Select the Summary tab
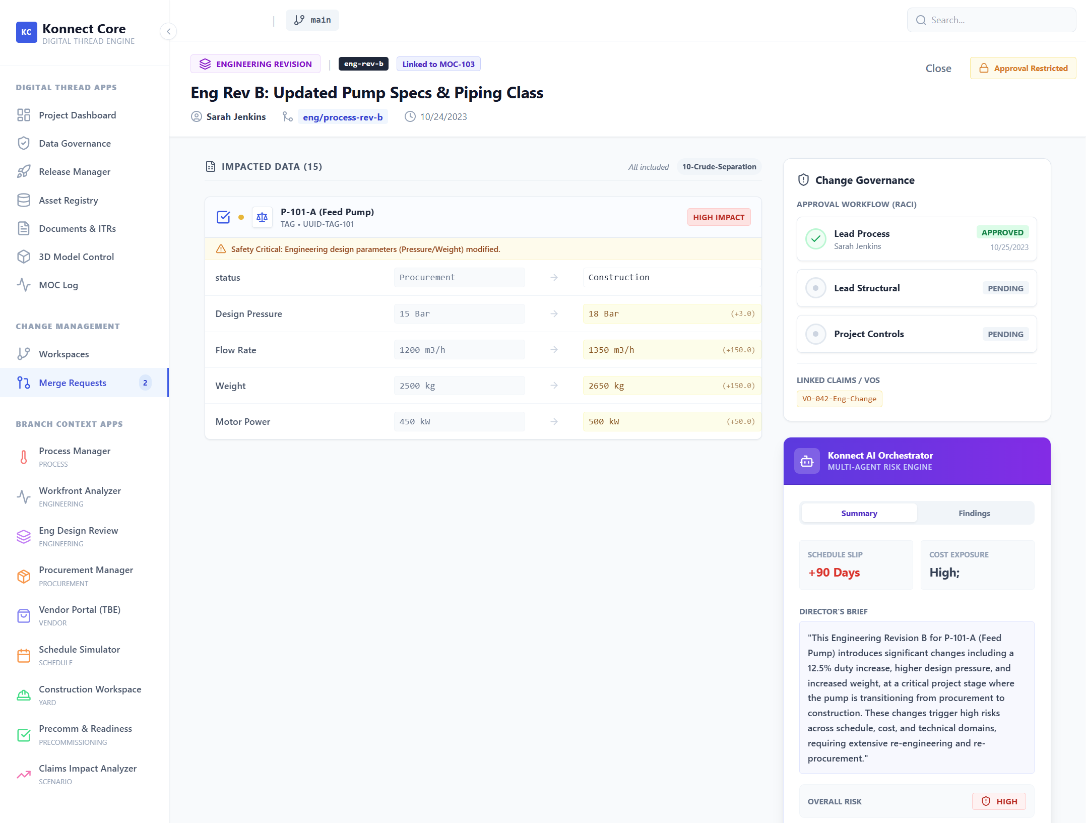This screenshot has width=1086, height=823. (x=859, y=513)
